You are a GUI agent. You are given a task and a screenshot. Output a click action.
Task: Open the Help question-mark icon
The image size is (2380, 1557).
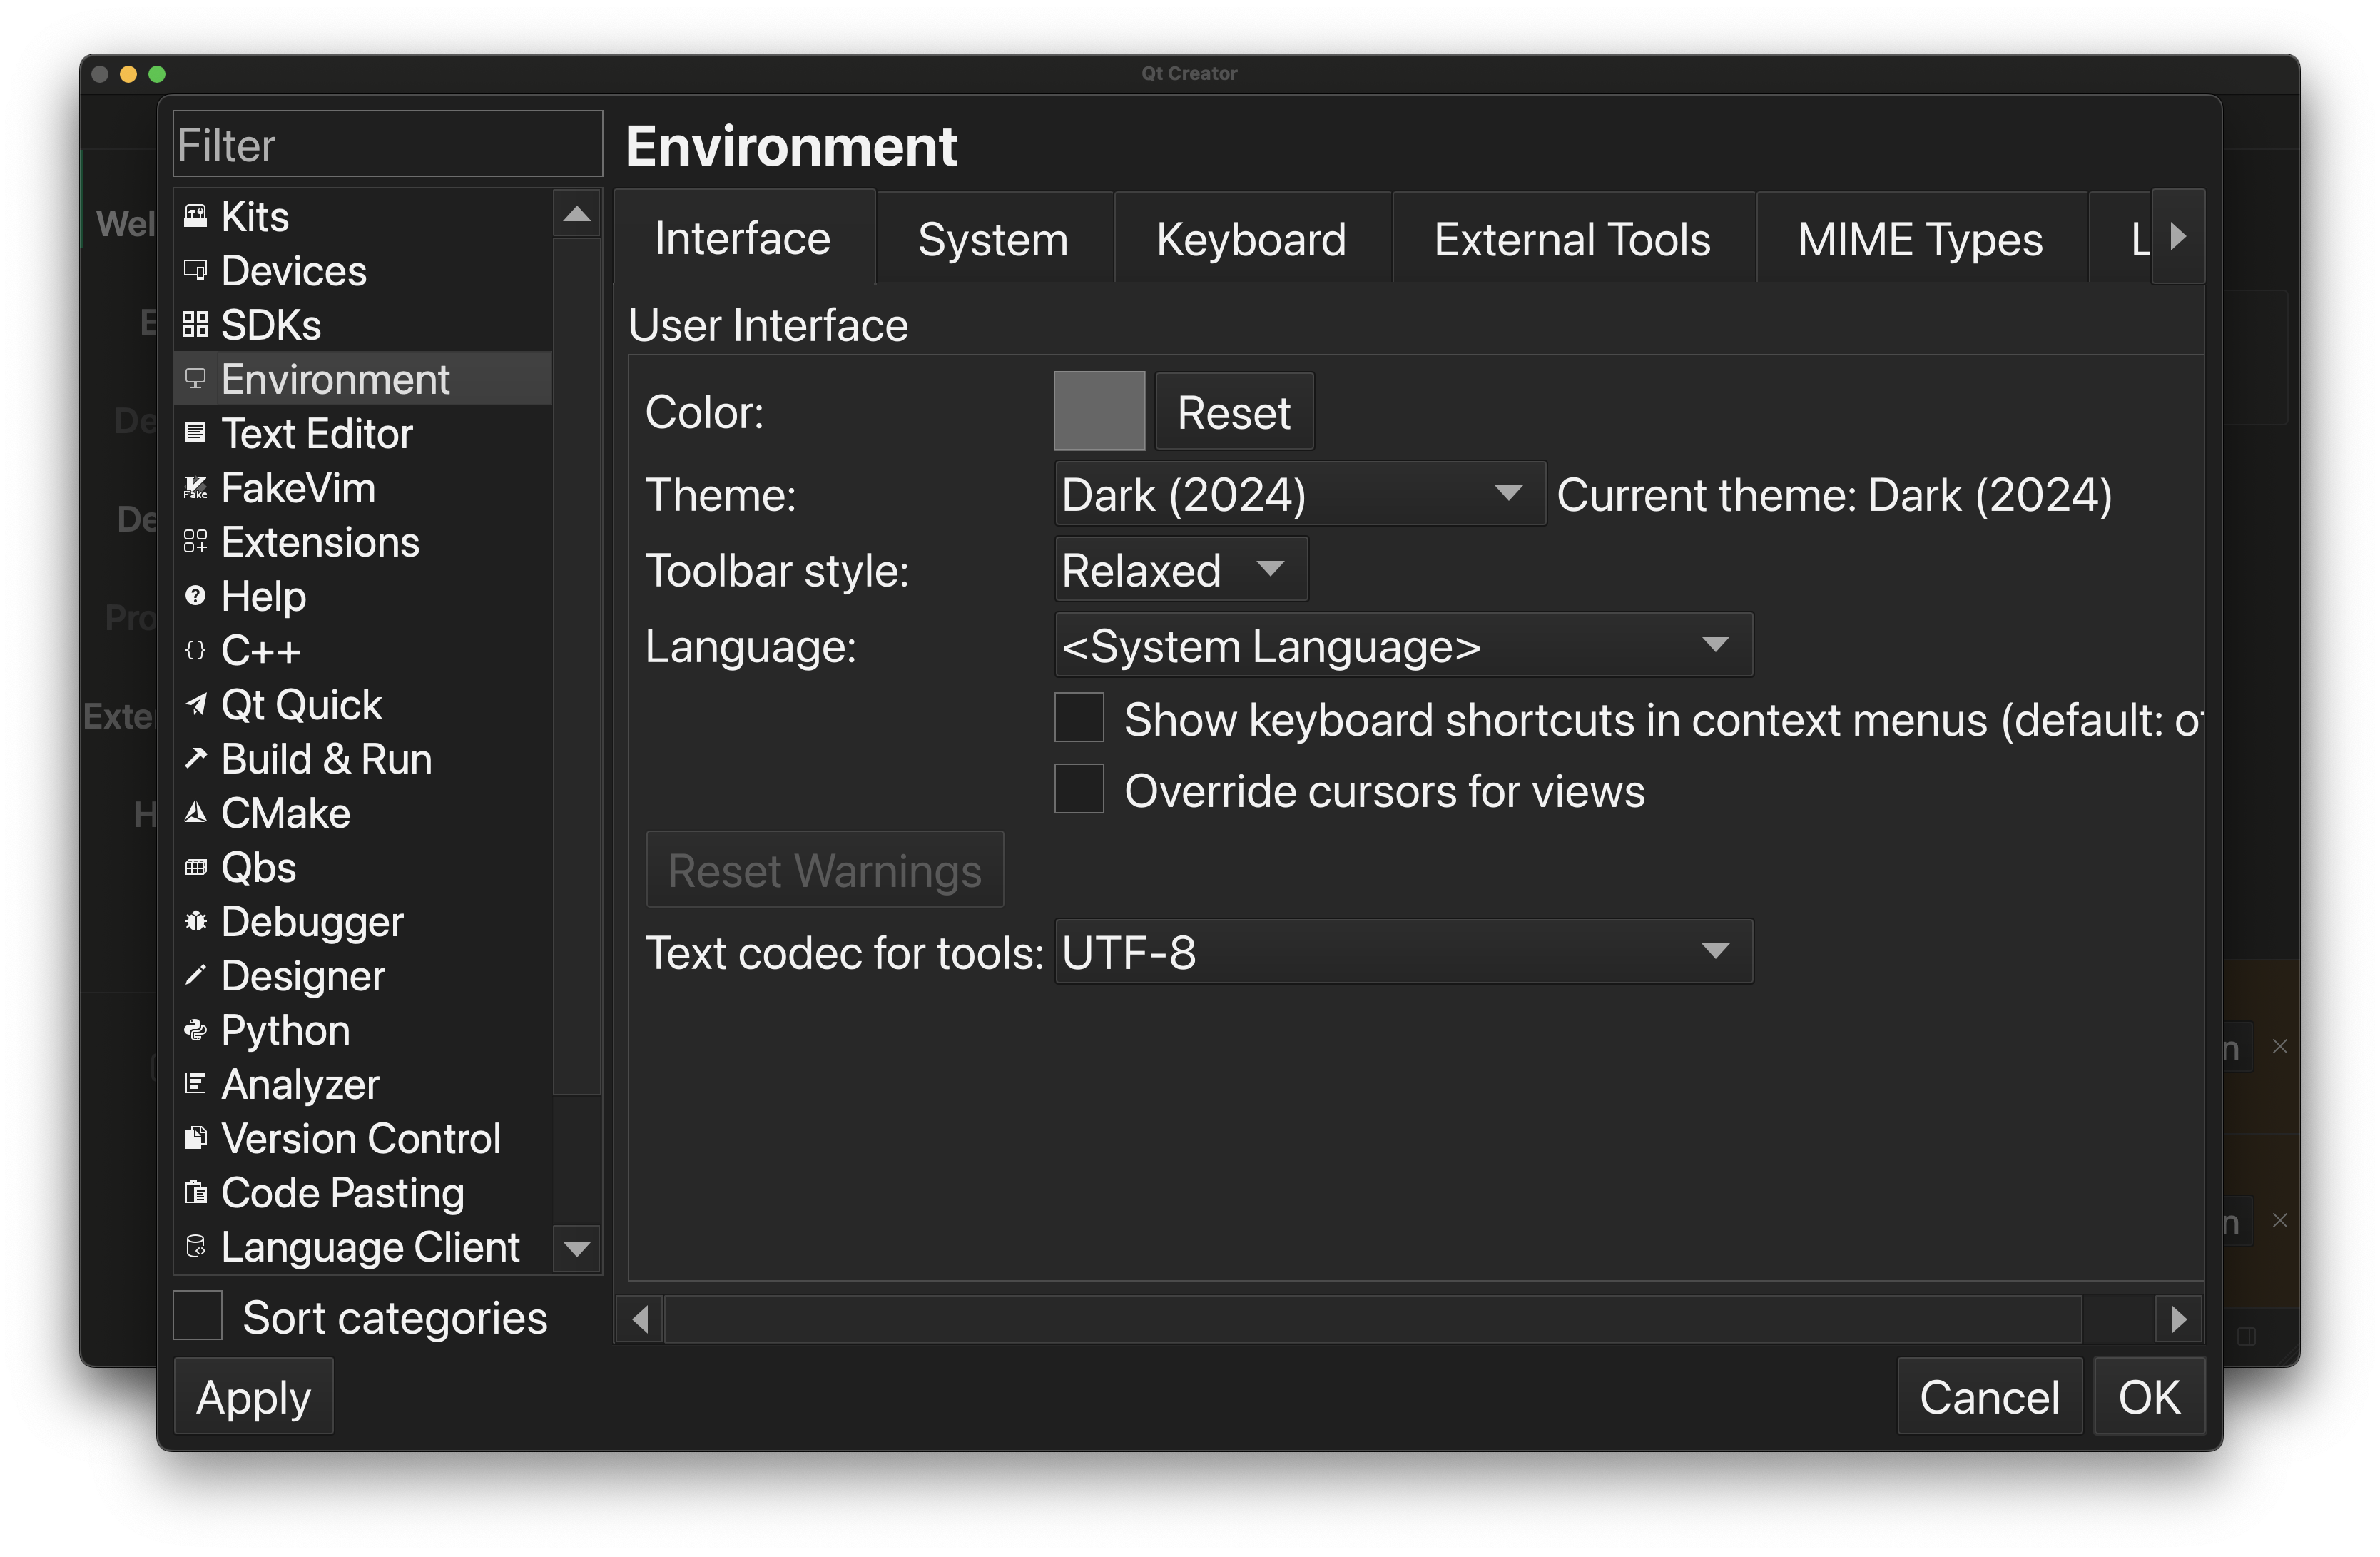pyautogui.click(x=196, y=596)
